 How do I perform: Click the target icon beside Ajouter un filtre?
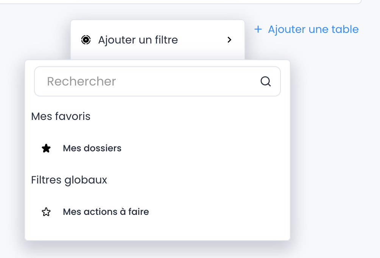[x=86, y=40]
